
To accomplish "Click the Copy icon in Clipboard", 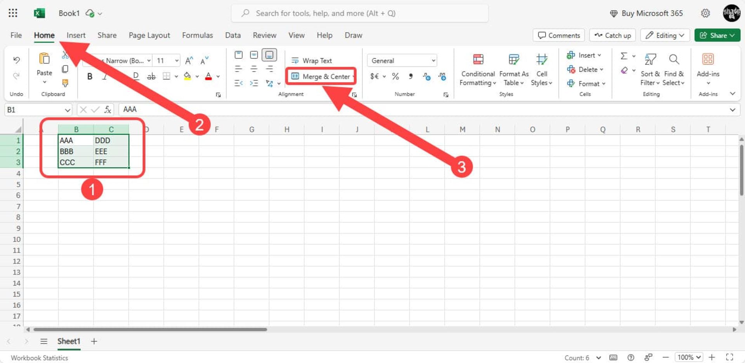I will [x=65, y=69].
